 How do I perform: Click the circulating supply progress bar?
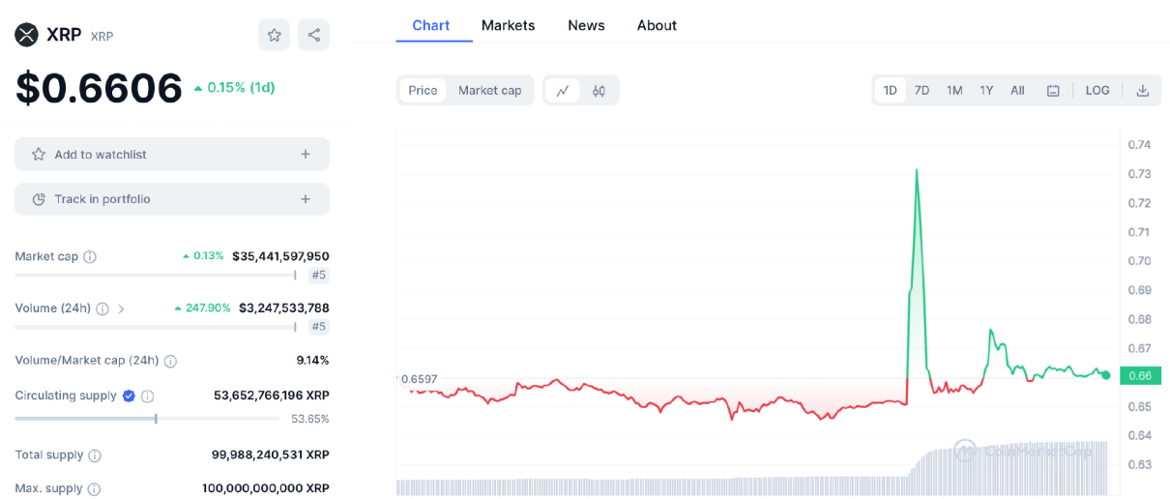pyautogui.click(x=148, y=419)
